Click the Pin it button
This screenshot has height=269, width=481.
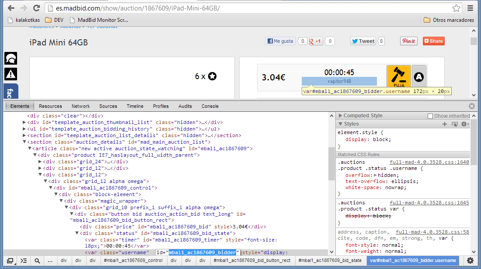408,41
